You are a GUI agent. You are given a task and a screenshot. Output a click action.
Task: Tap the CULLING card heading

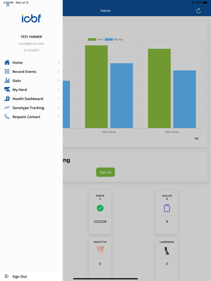167,197
